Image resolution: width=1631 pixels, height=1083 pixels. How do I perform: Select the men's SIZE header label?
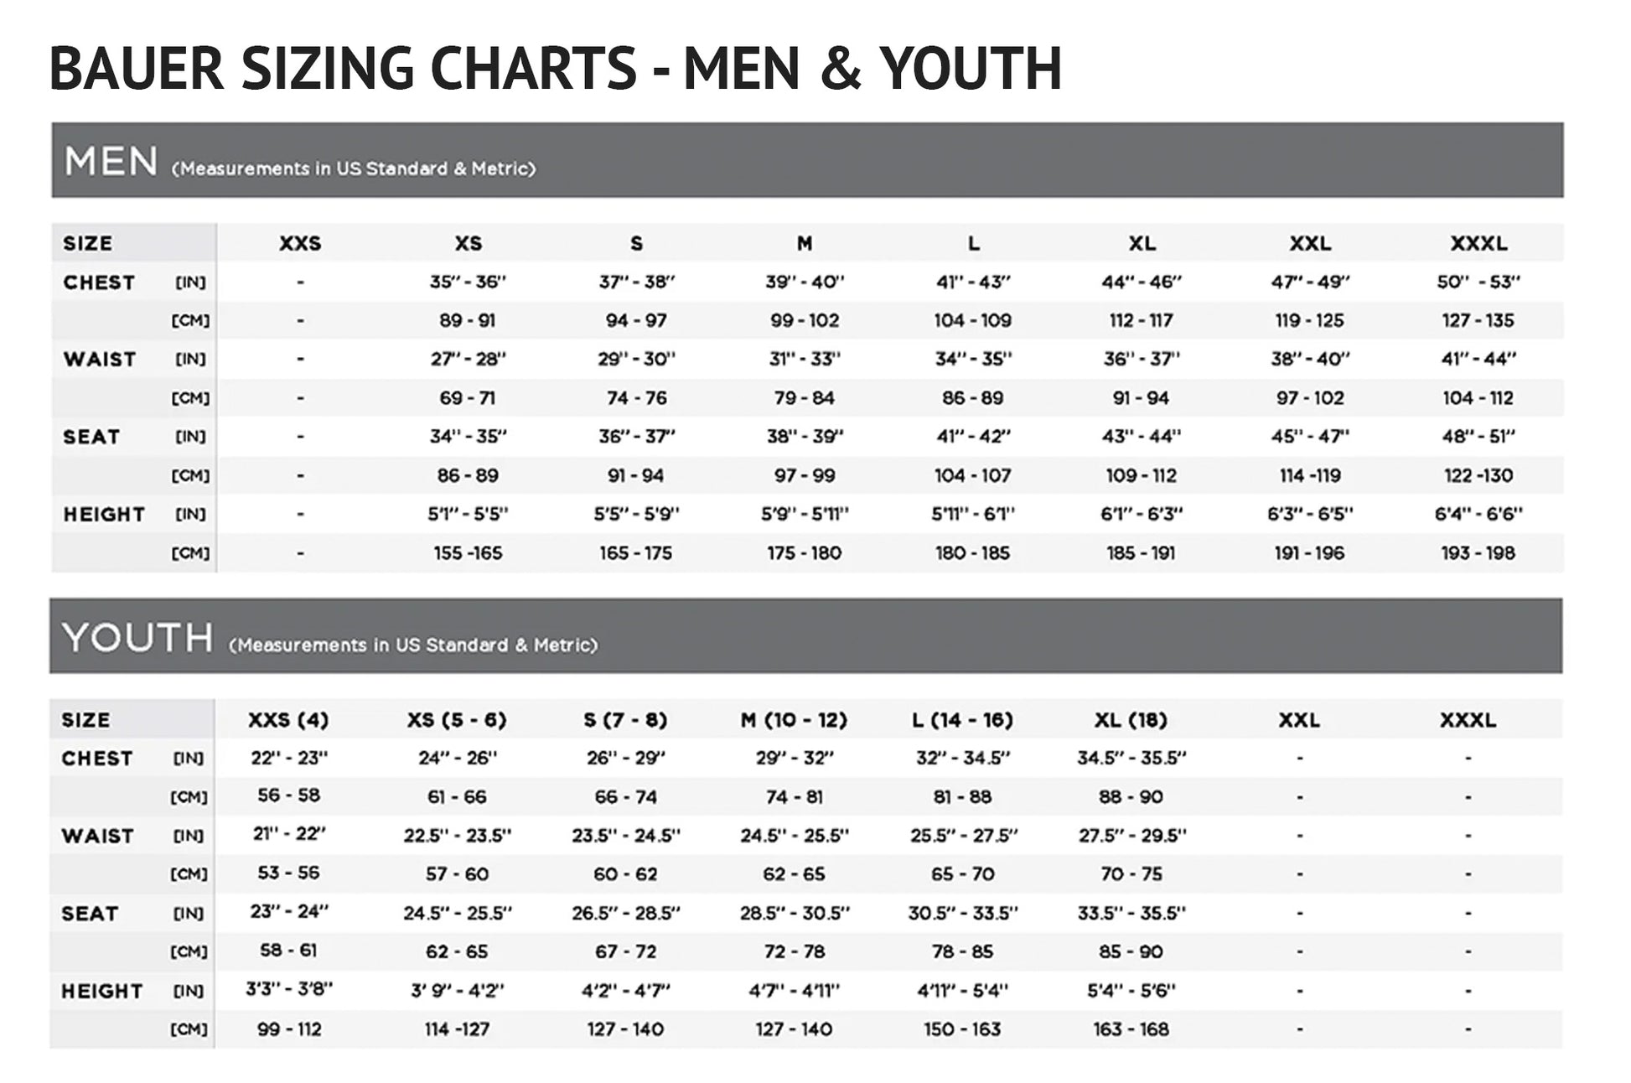tap(88, 244)
